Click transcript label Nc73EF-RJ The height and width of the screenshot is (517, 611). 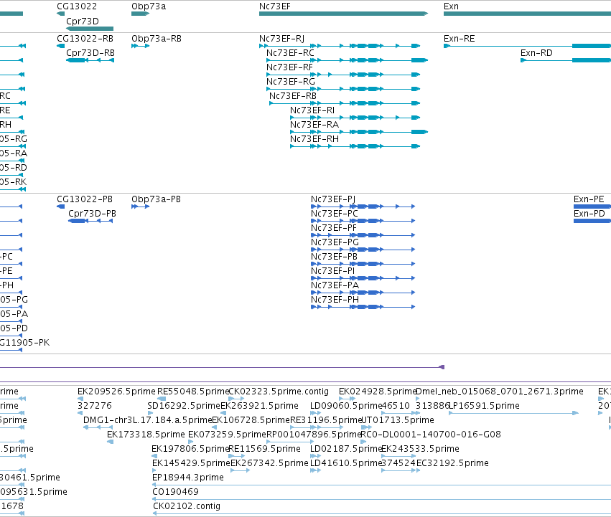[x=281, y=39]
